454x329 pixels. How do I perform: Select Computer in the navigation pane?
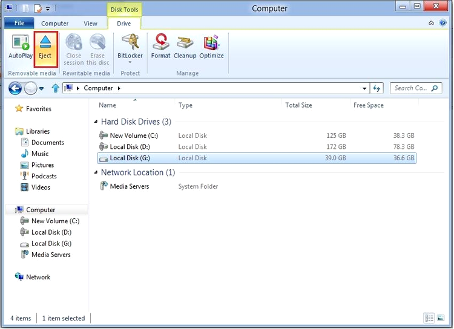click(47, 210)
